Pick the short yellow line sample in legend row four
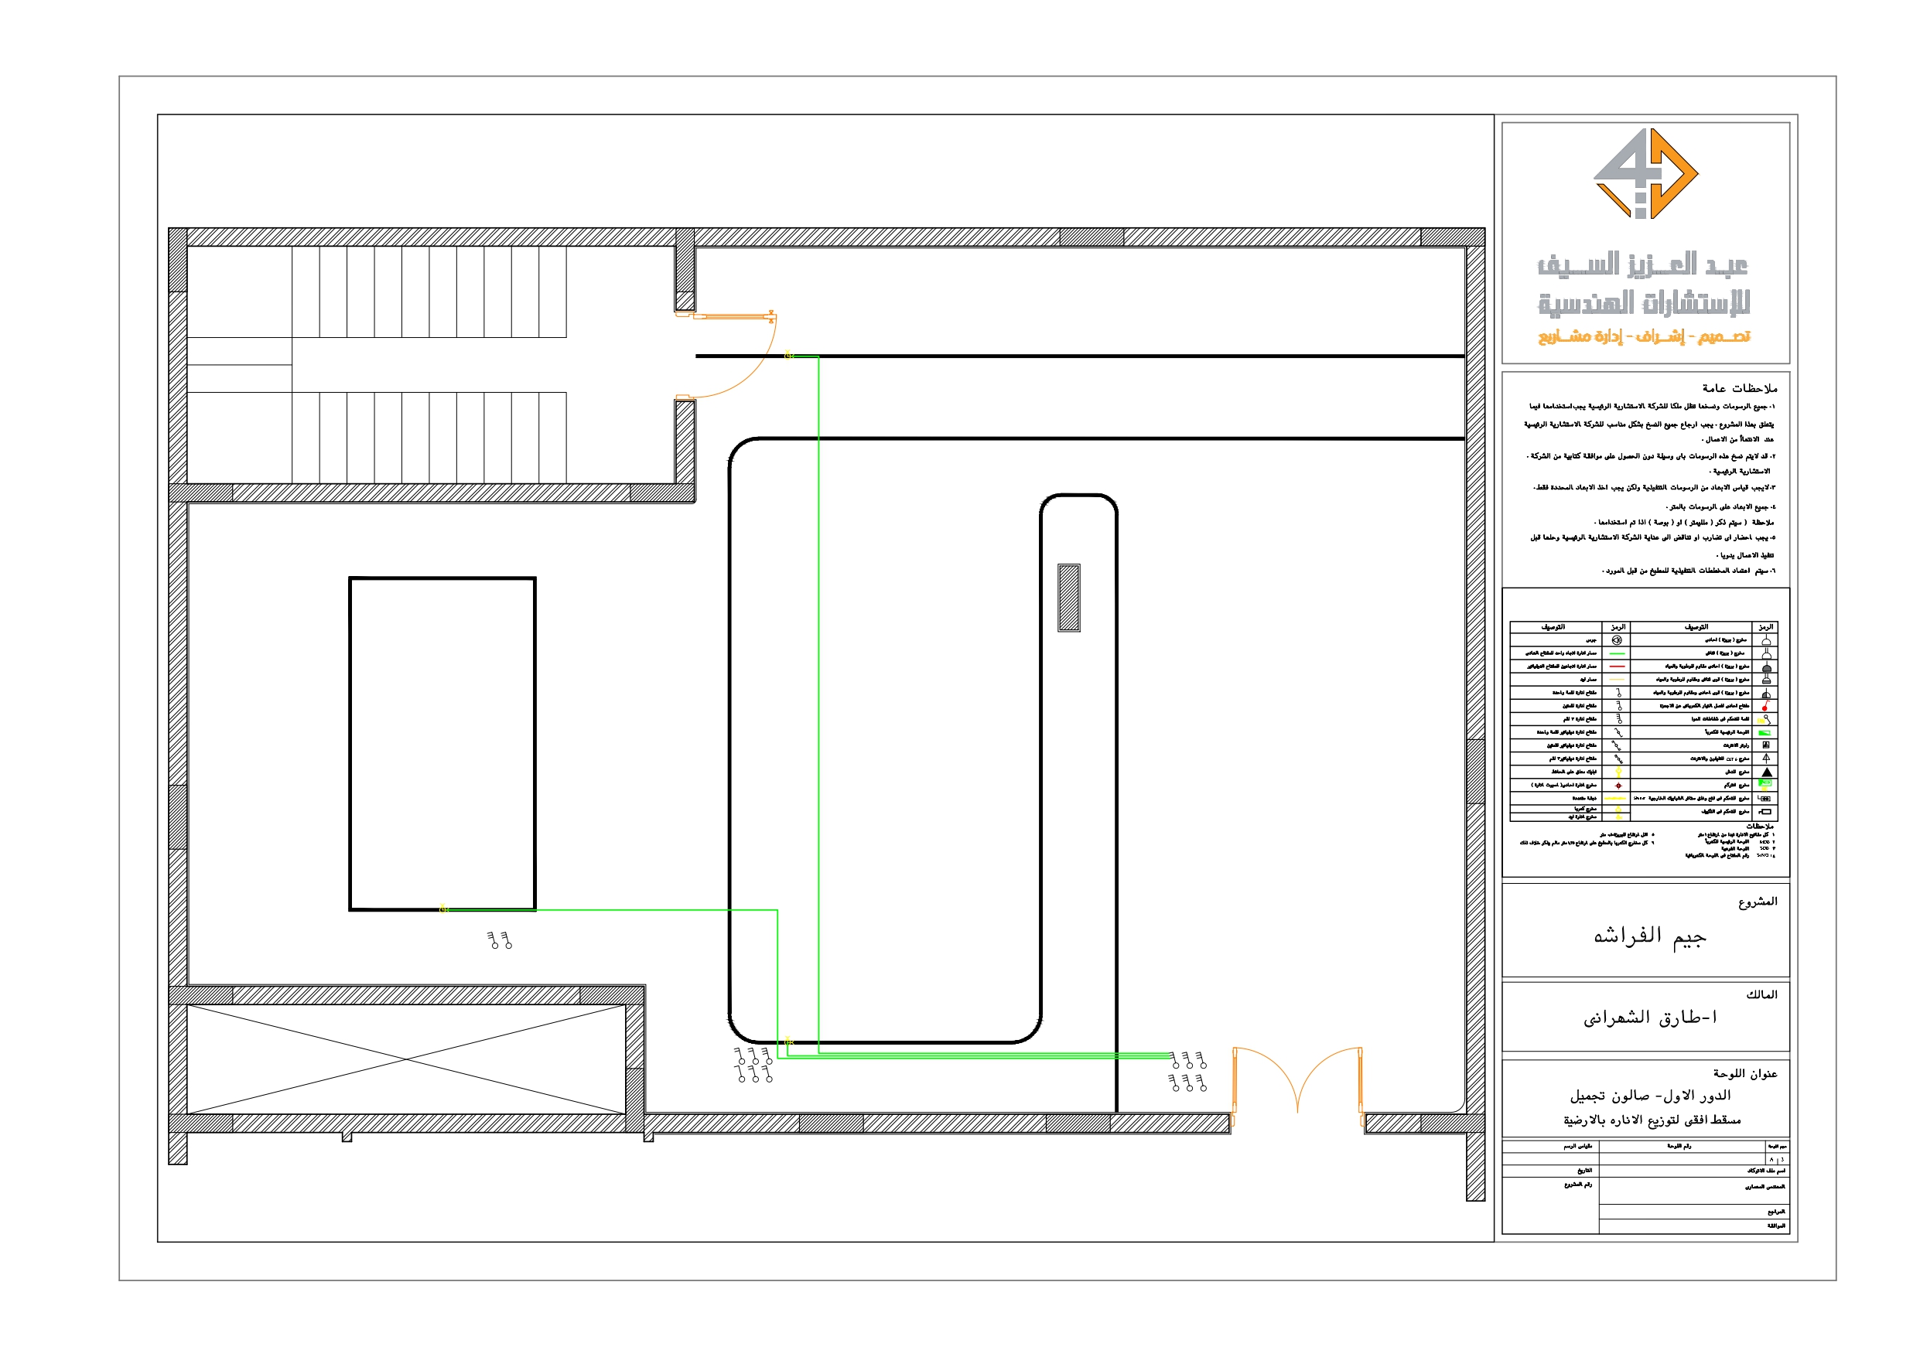This screenshot has width=1920, height=1357. tap(1618, 680)
